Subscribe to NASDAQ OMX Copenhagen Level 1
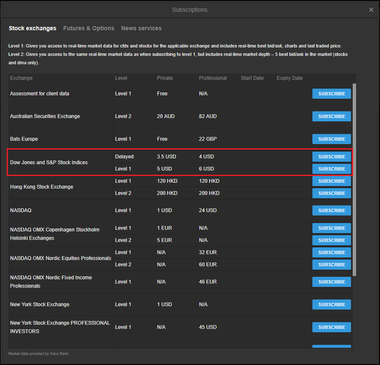The image size is (380, 365). pos(332,228)
